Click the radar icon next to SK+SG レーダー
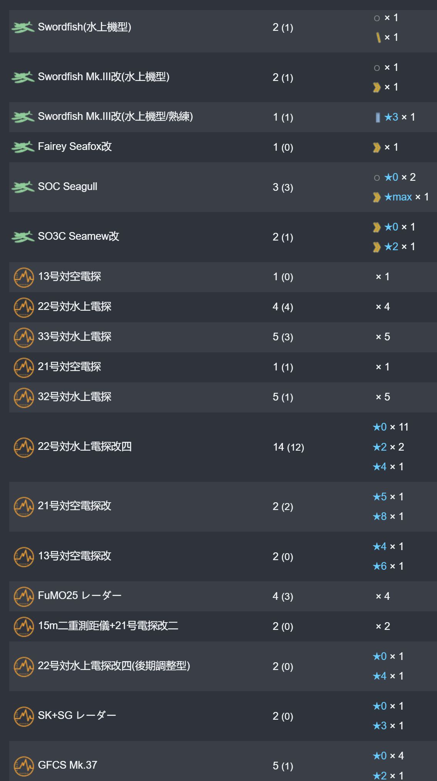The height and width of the screenshot is (781, 437). pos(24,716)
